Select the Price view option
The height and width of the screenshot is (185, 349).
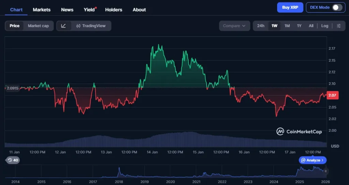15,26
